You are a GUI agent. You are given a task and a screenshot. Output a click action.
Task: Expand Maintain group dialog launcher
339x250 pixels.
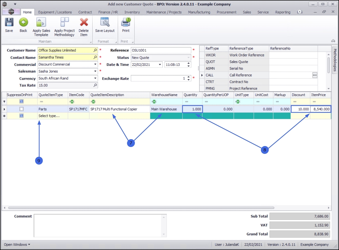tap(91, 42)
